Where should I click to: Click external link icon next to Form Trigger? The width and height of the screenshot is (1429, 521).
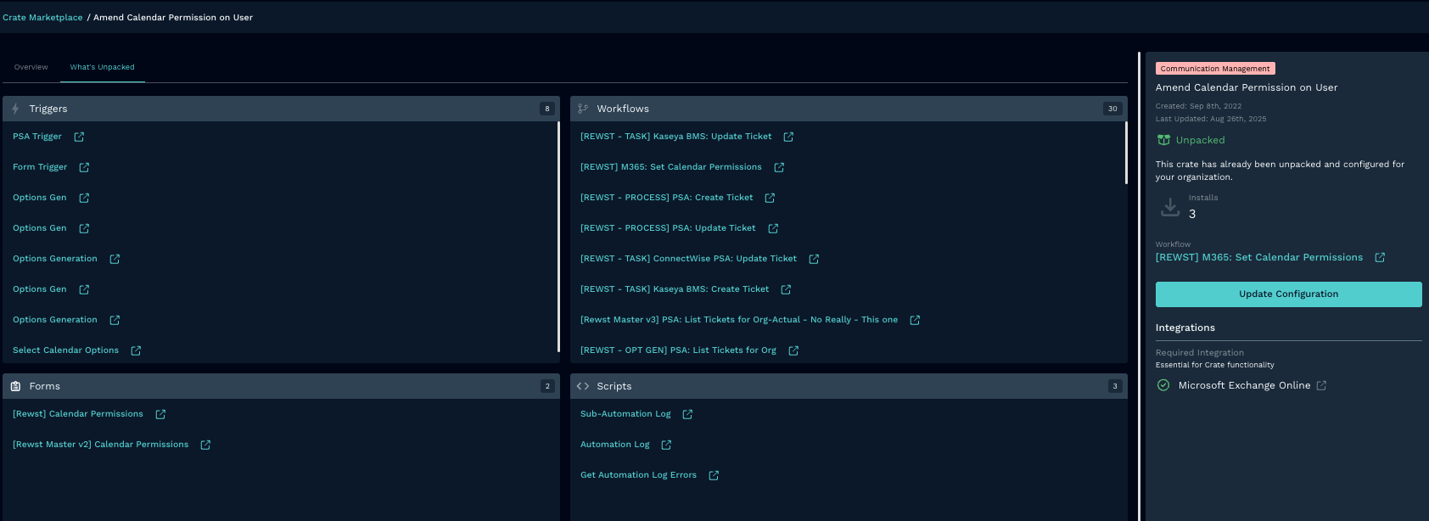tap(84, 167)
